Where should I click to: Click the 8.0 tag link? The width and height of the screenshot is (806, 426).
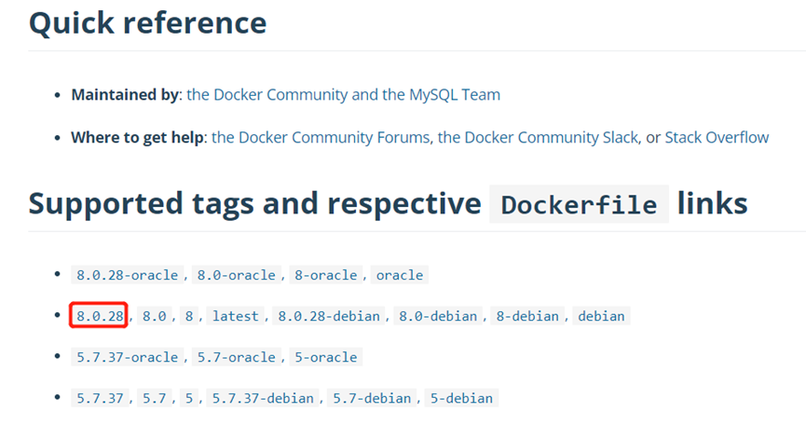[x=154, y=316]
